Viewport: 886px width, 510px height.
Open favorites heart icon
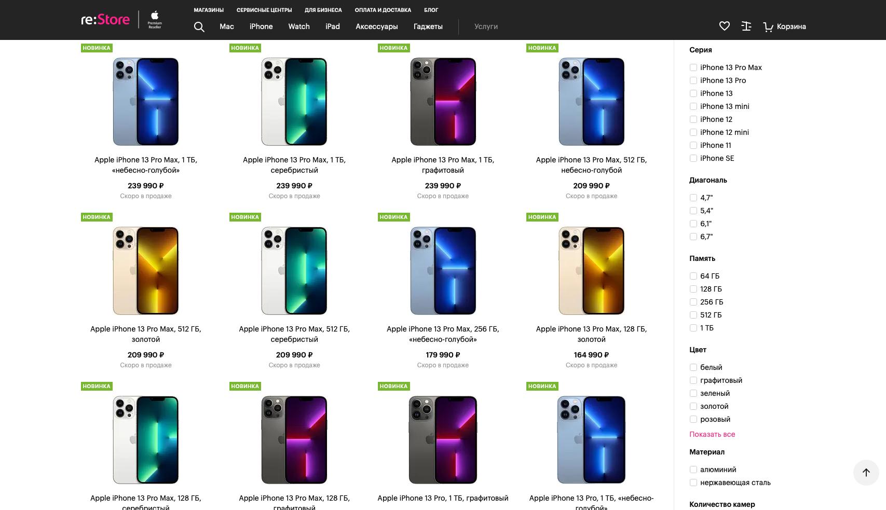725,26
